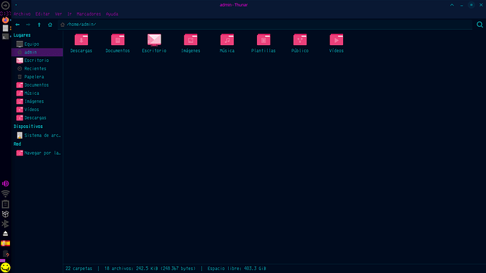Open the terminal icon in the panel

5,37
